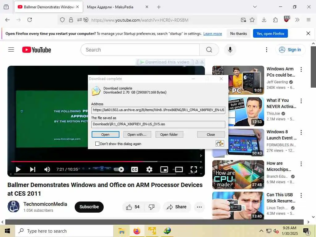Subscribe to TechnomiconMedia
The image size is (316, 237).
89,207
